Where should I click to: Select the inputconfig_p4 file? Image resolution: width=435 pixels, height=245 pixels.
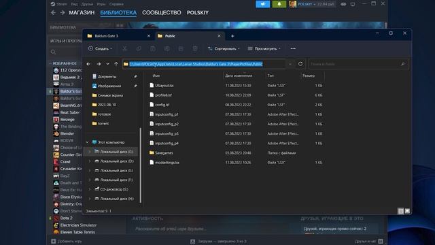(x=167, y=143)
